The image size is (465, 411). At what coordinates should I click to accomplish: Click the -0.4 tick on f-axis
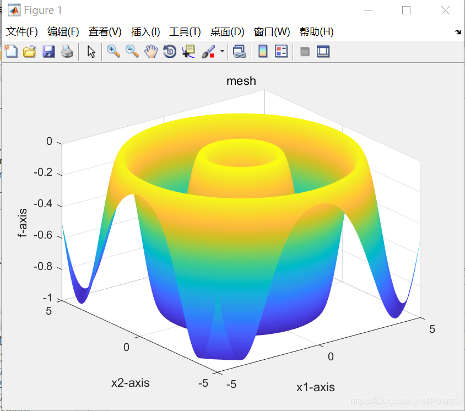[43, 204]
